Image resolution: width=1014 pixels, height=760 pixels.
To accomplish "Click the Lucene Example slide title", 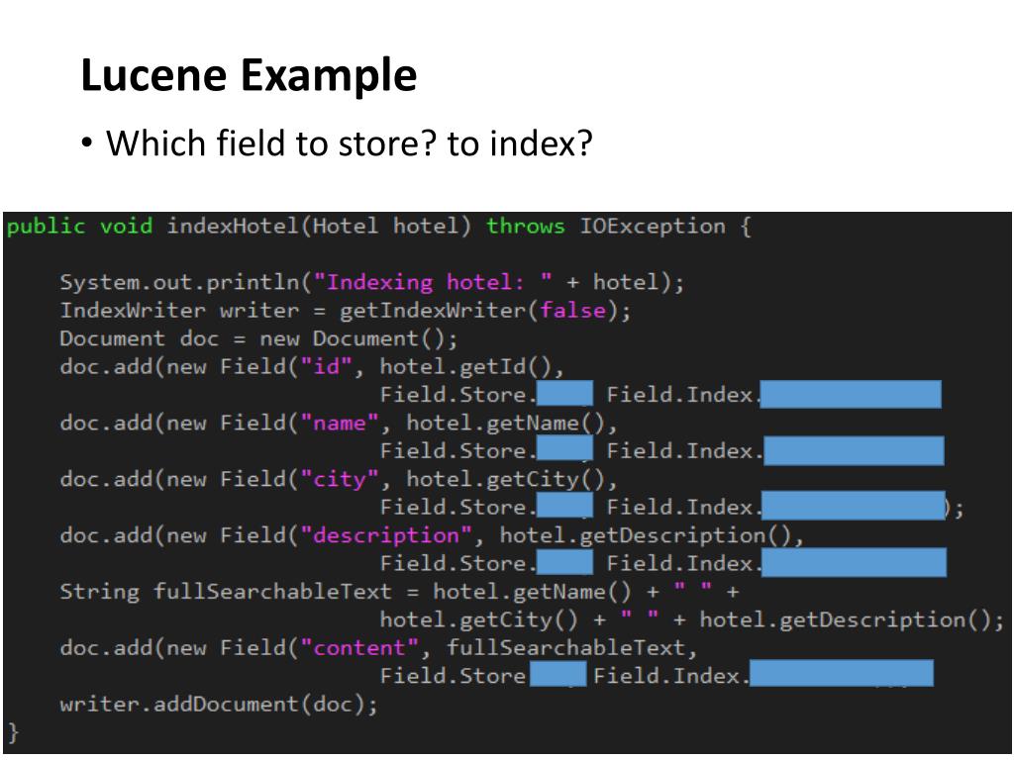I will coord(249,75).
